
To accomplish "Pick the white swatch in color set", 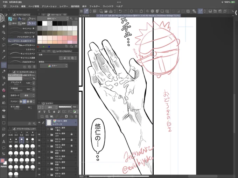I will coord(45,23).
